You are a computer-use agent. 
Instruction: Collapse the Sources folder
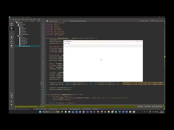pos(17,36)
